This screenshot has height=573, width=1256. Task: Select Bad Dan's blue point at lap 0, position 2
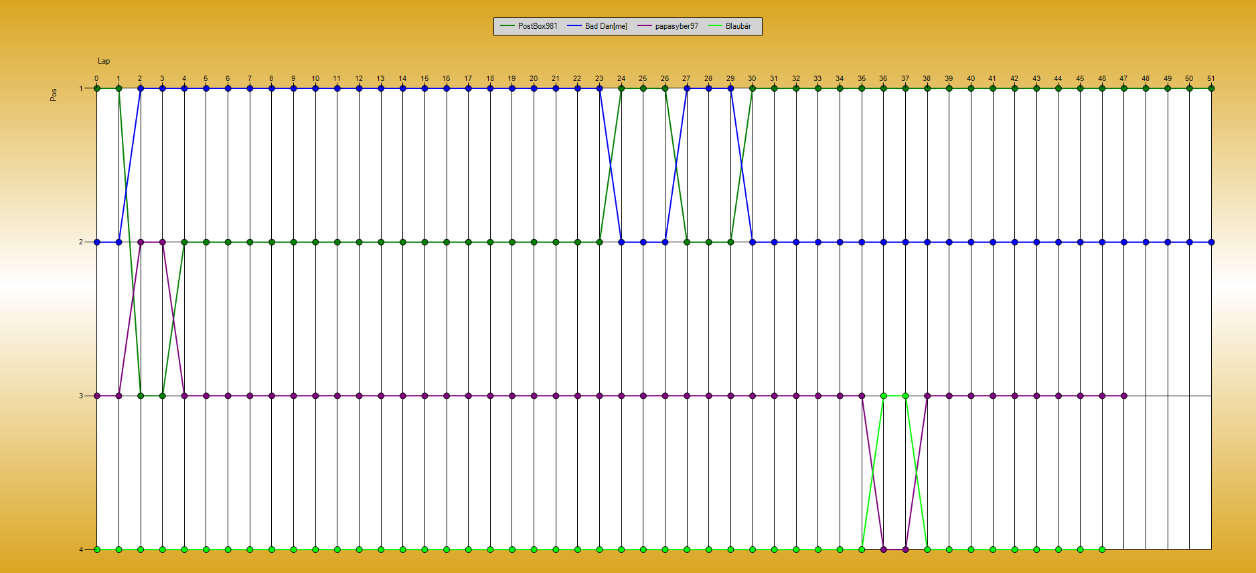[x=97, y=242]
